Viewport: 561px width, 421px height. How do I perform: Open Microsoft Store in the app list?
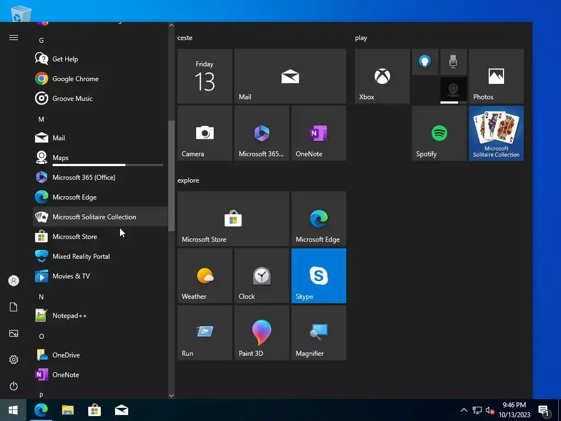click(100, 236)
